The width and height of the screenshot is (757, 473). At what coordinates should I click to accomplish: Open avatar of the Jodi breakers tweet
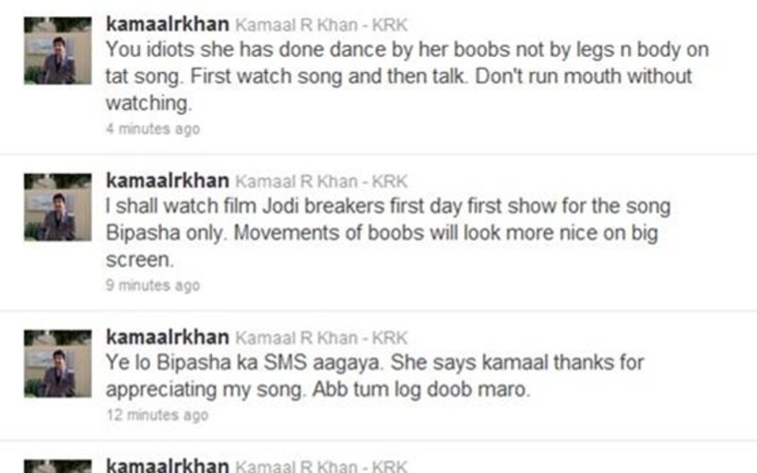click(x=58, y=207)
